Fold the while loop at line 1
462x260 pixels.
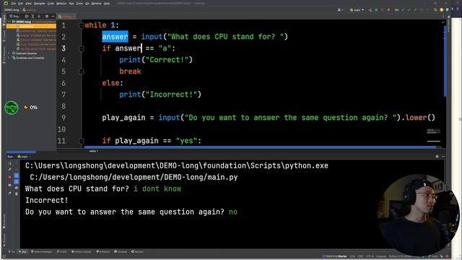coord(82,25)
